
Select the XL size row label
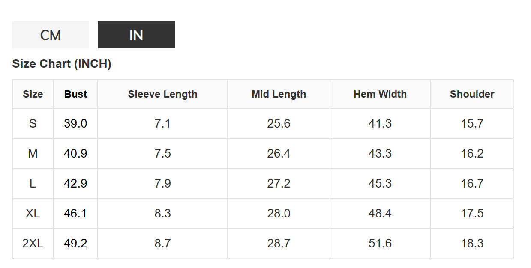point(33,214)
